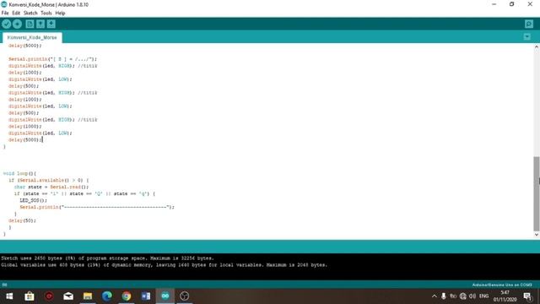Click the editor scrollbar down arrow
This screenshot has height=304, width=540.
[x=537, y=235]
